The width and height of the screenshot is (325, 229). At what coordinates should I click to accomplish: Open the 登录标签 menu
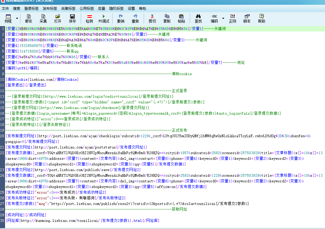point(31,9)
